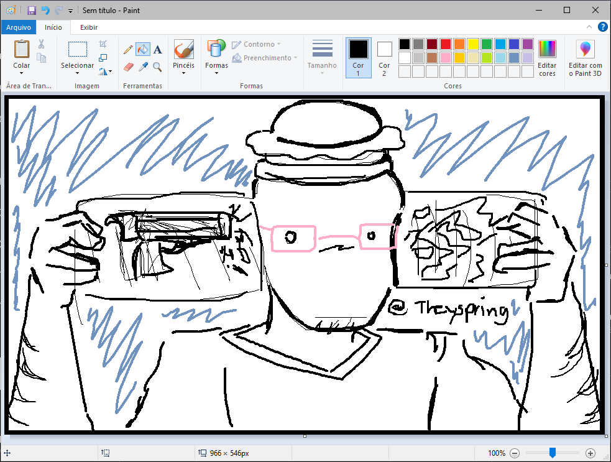Click zoom out minus button

515,453
